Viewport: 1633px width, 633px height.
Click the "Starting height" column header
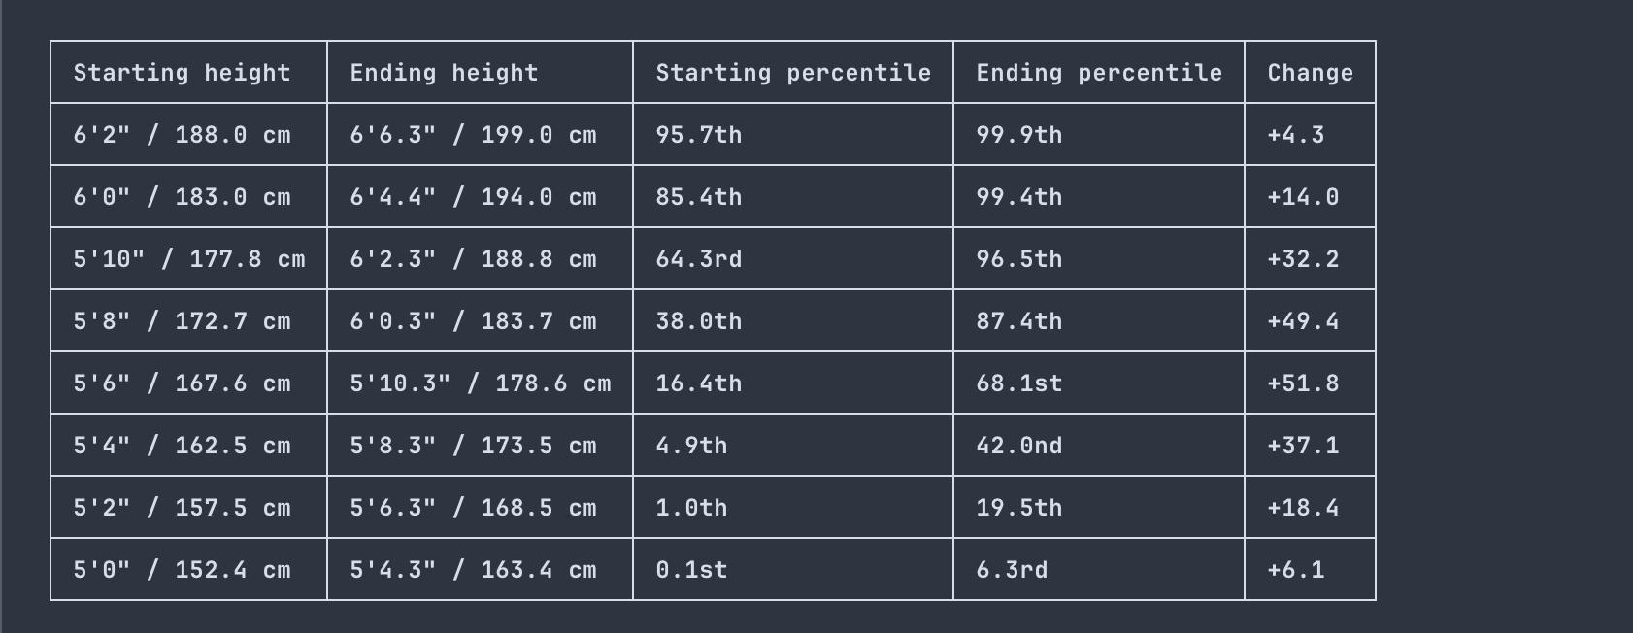183,73
